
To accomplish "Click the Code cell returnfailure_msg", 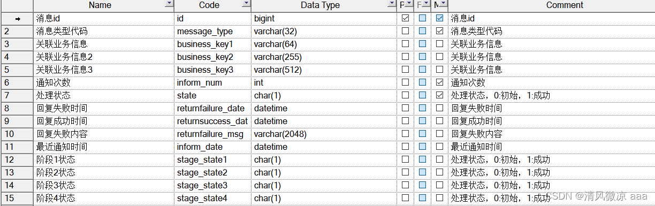I will coord(213,134).
